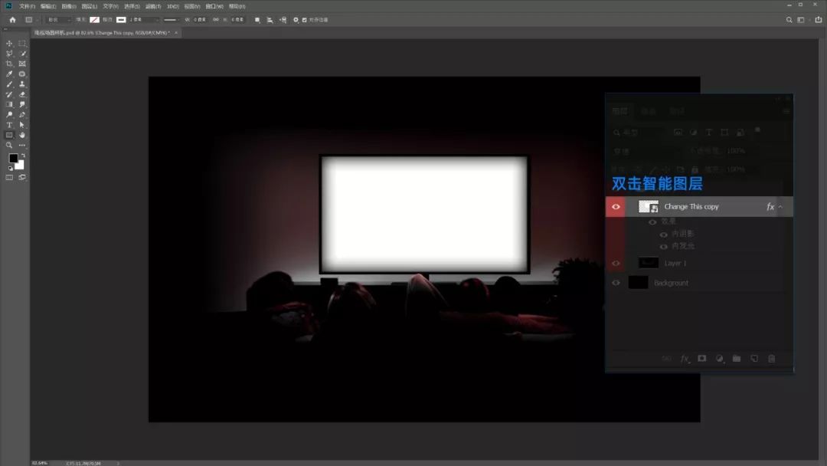
Task: Toggle the inner glow effect visibility
Action: pos(663,247)
